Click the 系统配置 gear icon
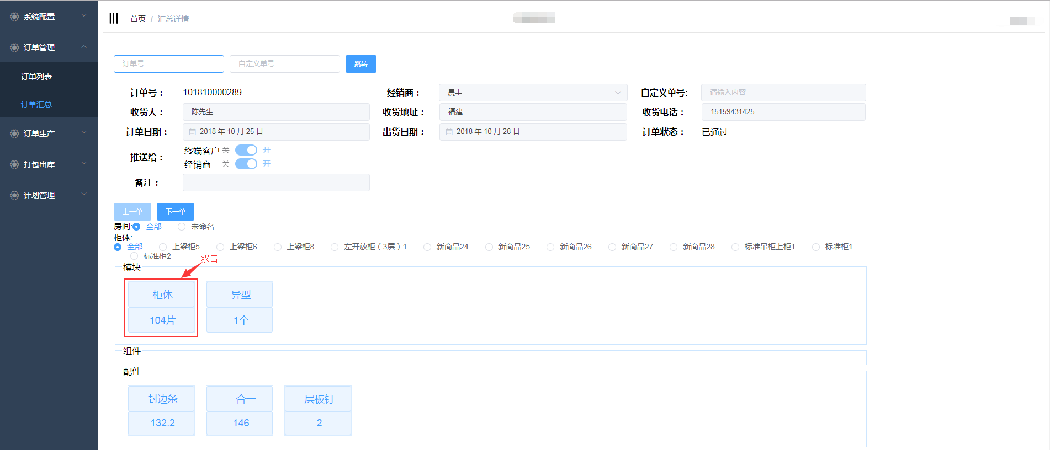The height and width of the screenshot is (450, 1050). [x=14, y=17]
